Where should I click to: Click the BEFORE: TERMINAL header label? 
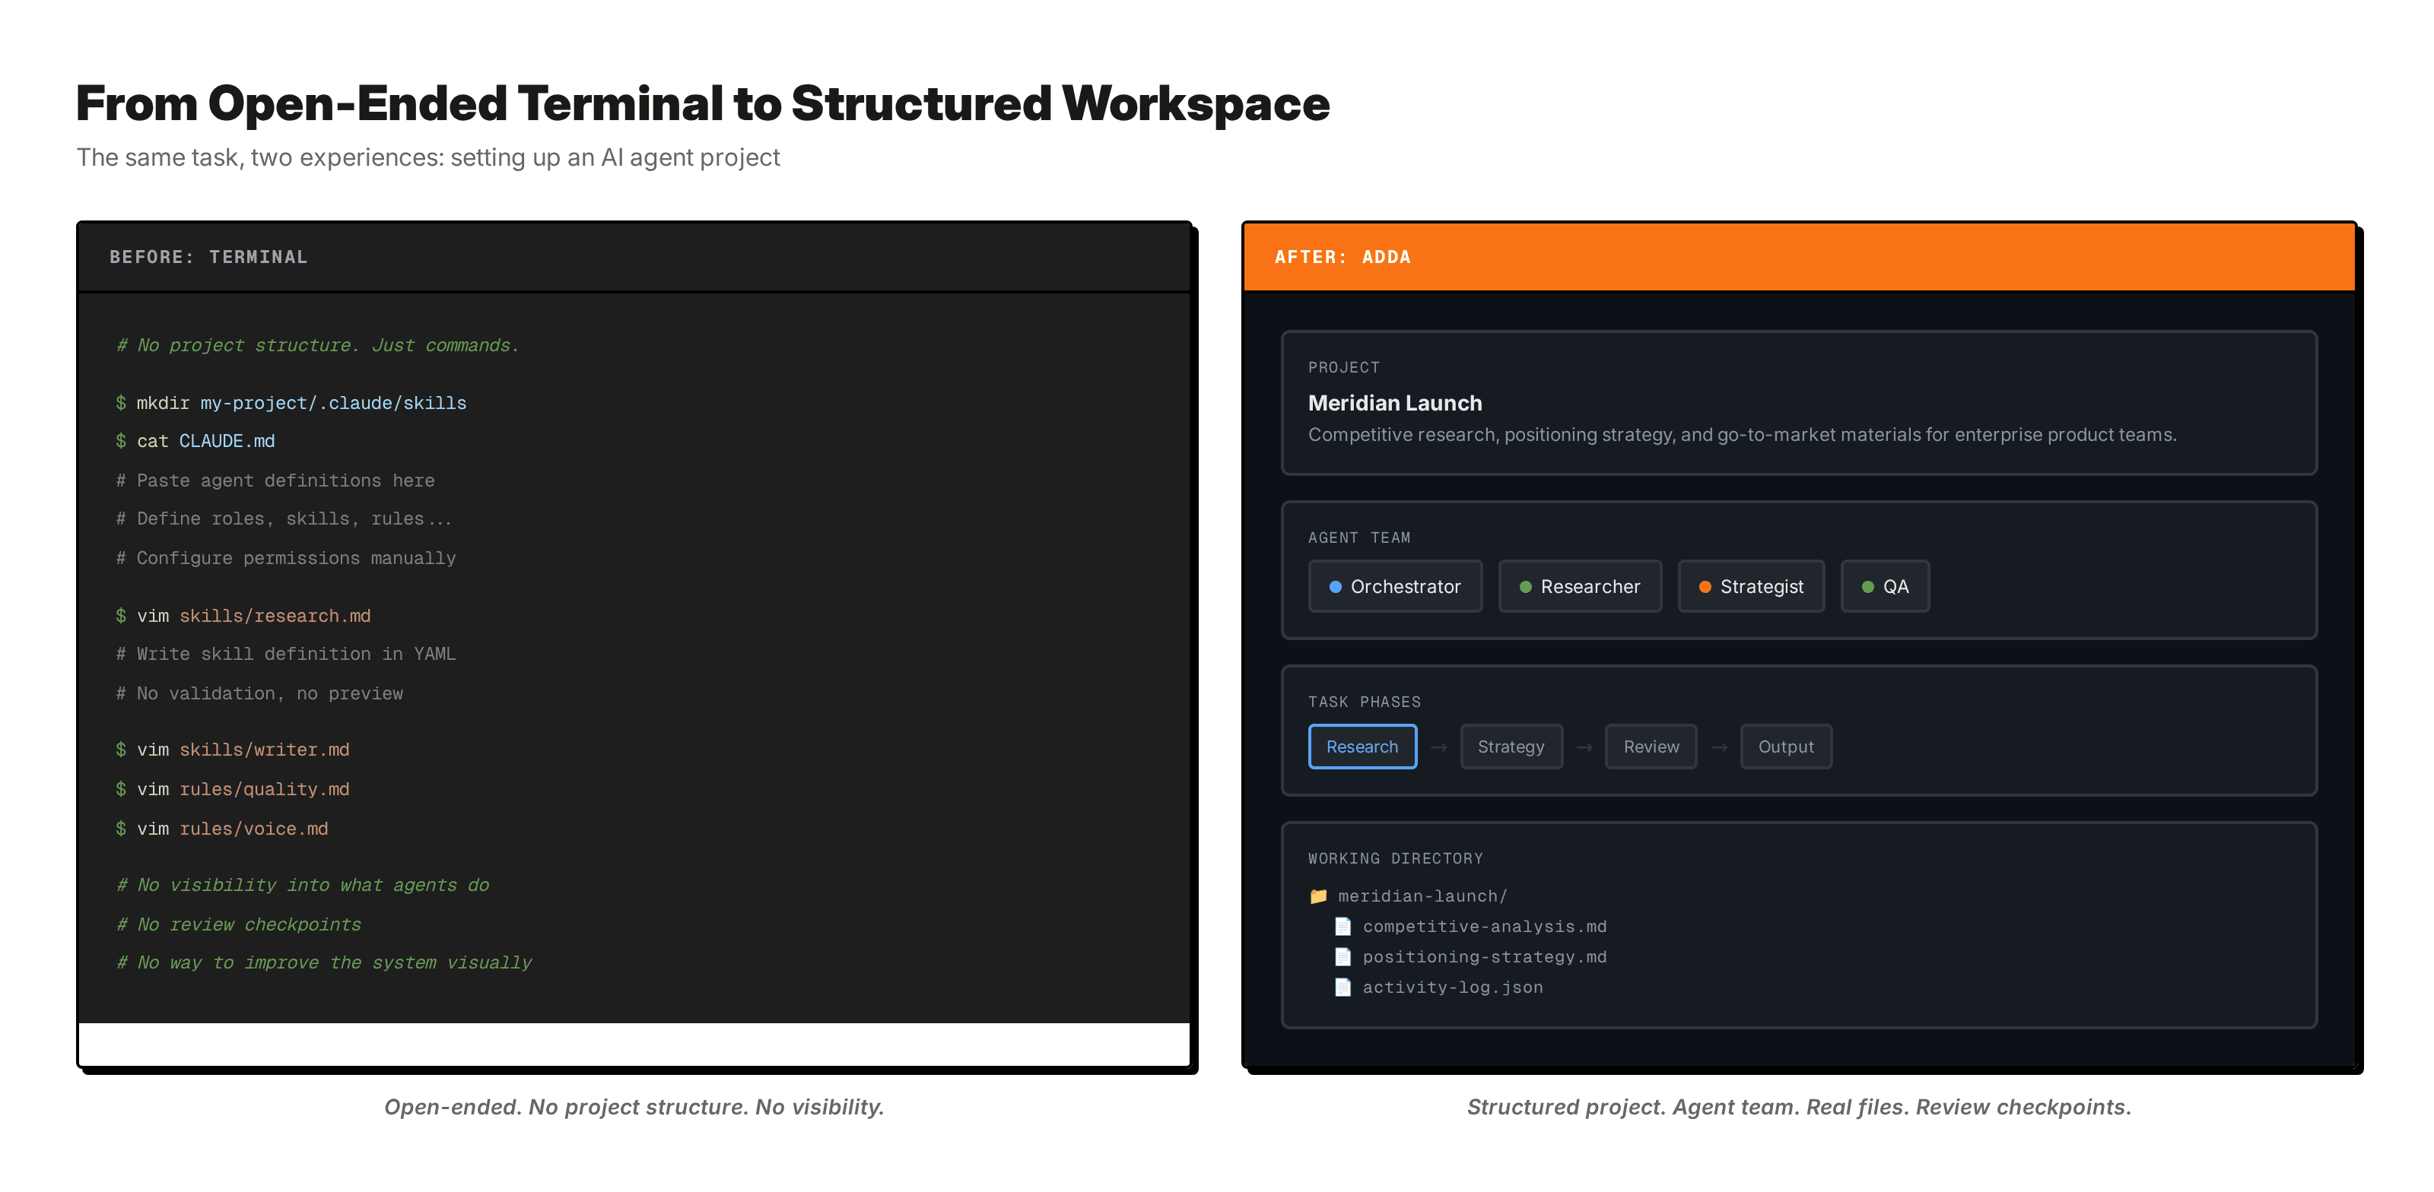pyautogui.click(x=208, y=257)
